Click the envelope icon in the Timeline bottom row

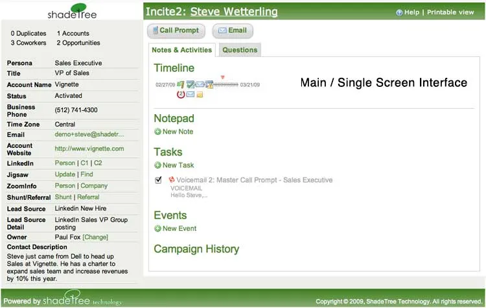tap(191, 94)
